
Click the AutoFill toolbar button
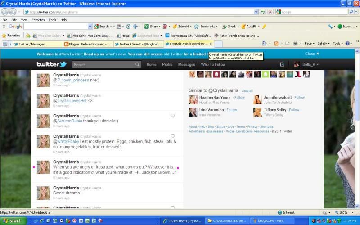(x=250, y=27)
